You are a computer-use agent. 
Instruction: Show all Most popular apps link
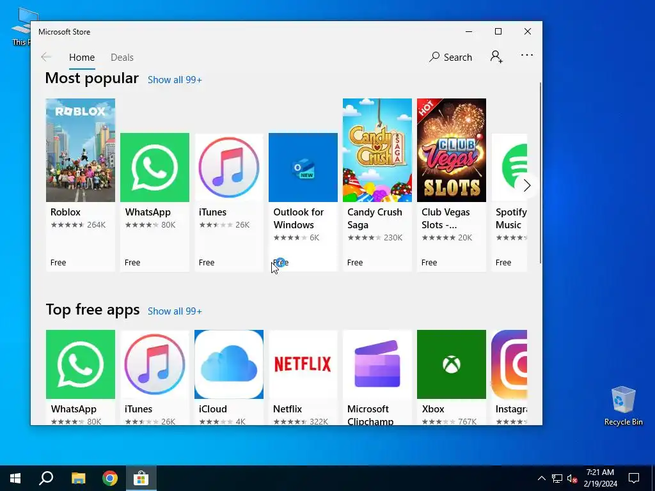[x=175, y=80]
